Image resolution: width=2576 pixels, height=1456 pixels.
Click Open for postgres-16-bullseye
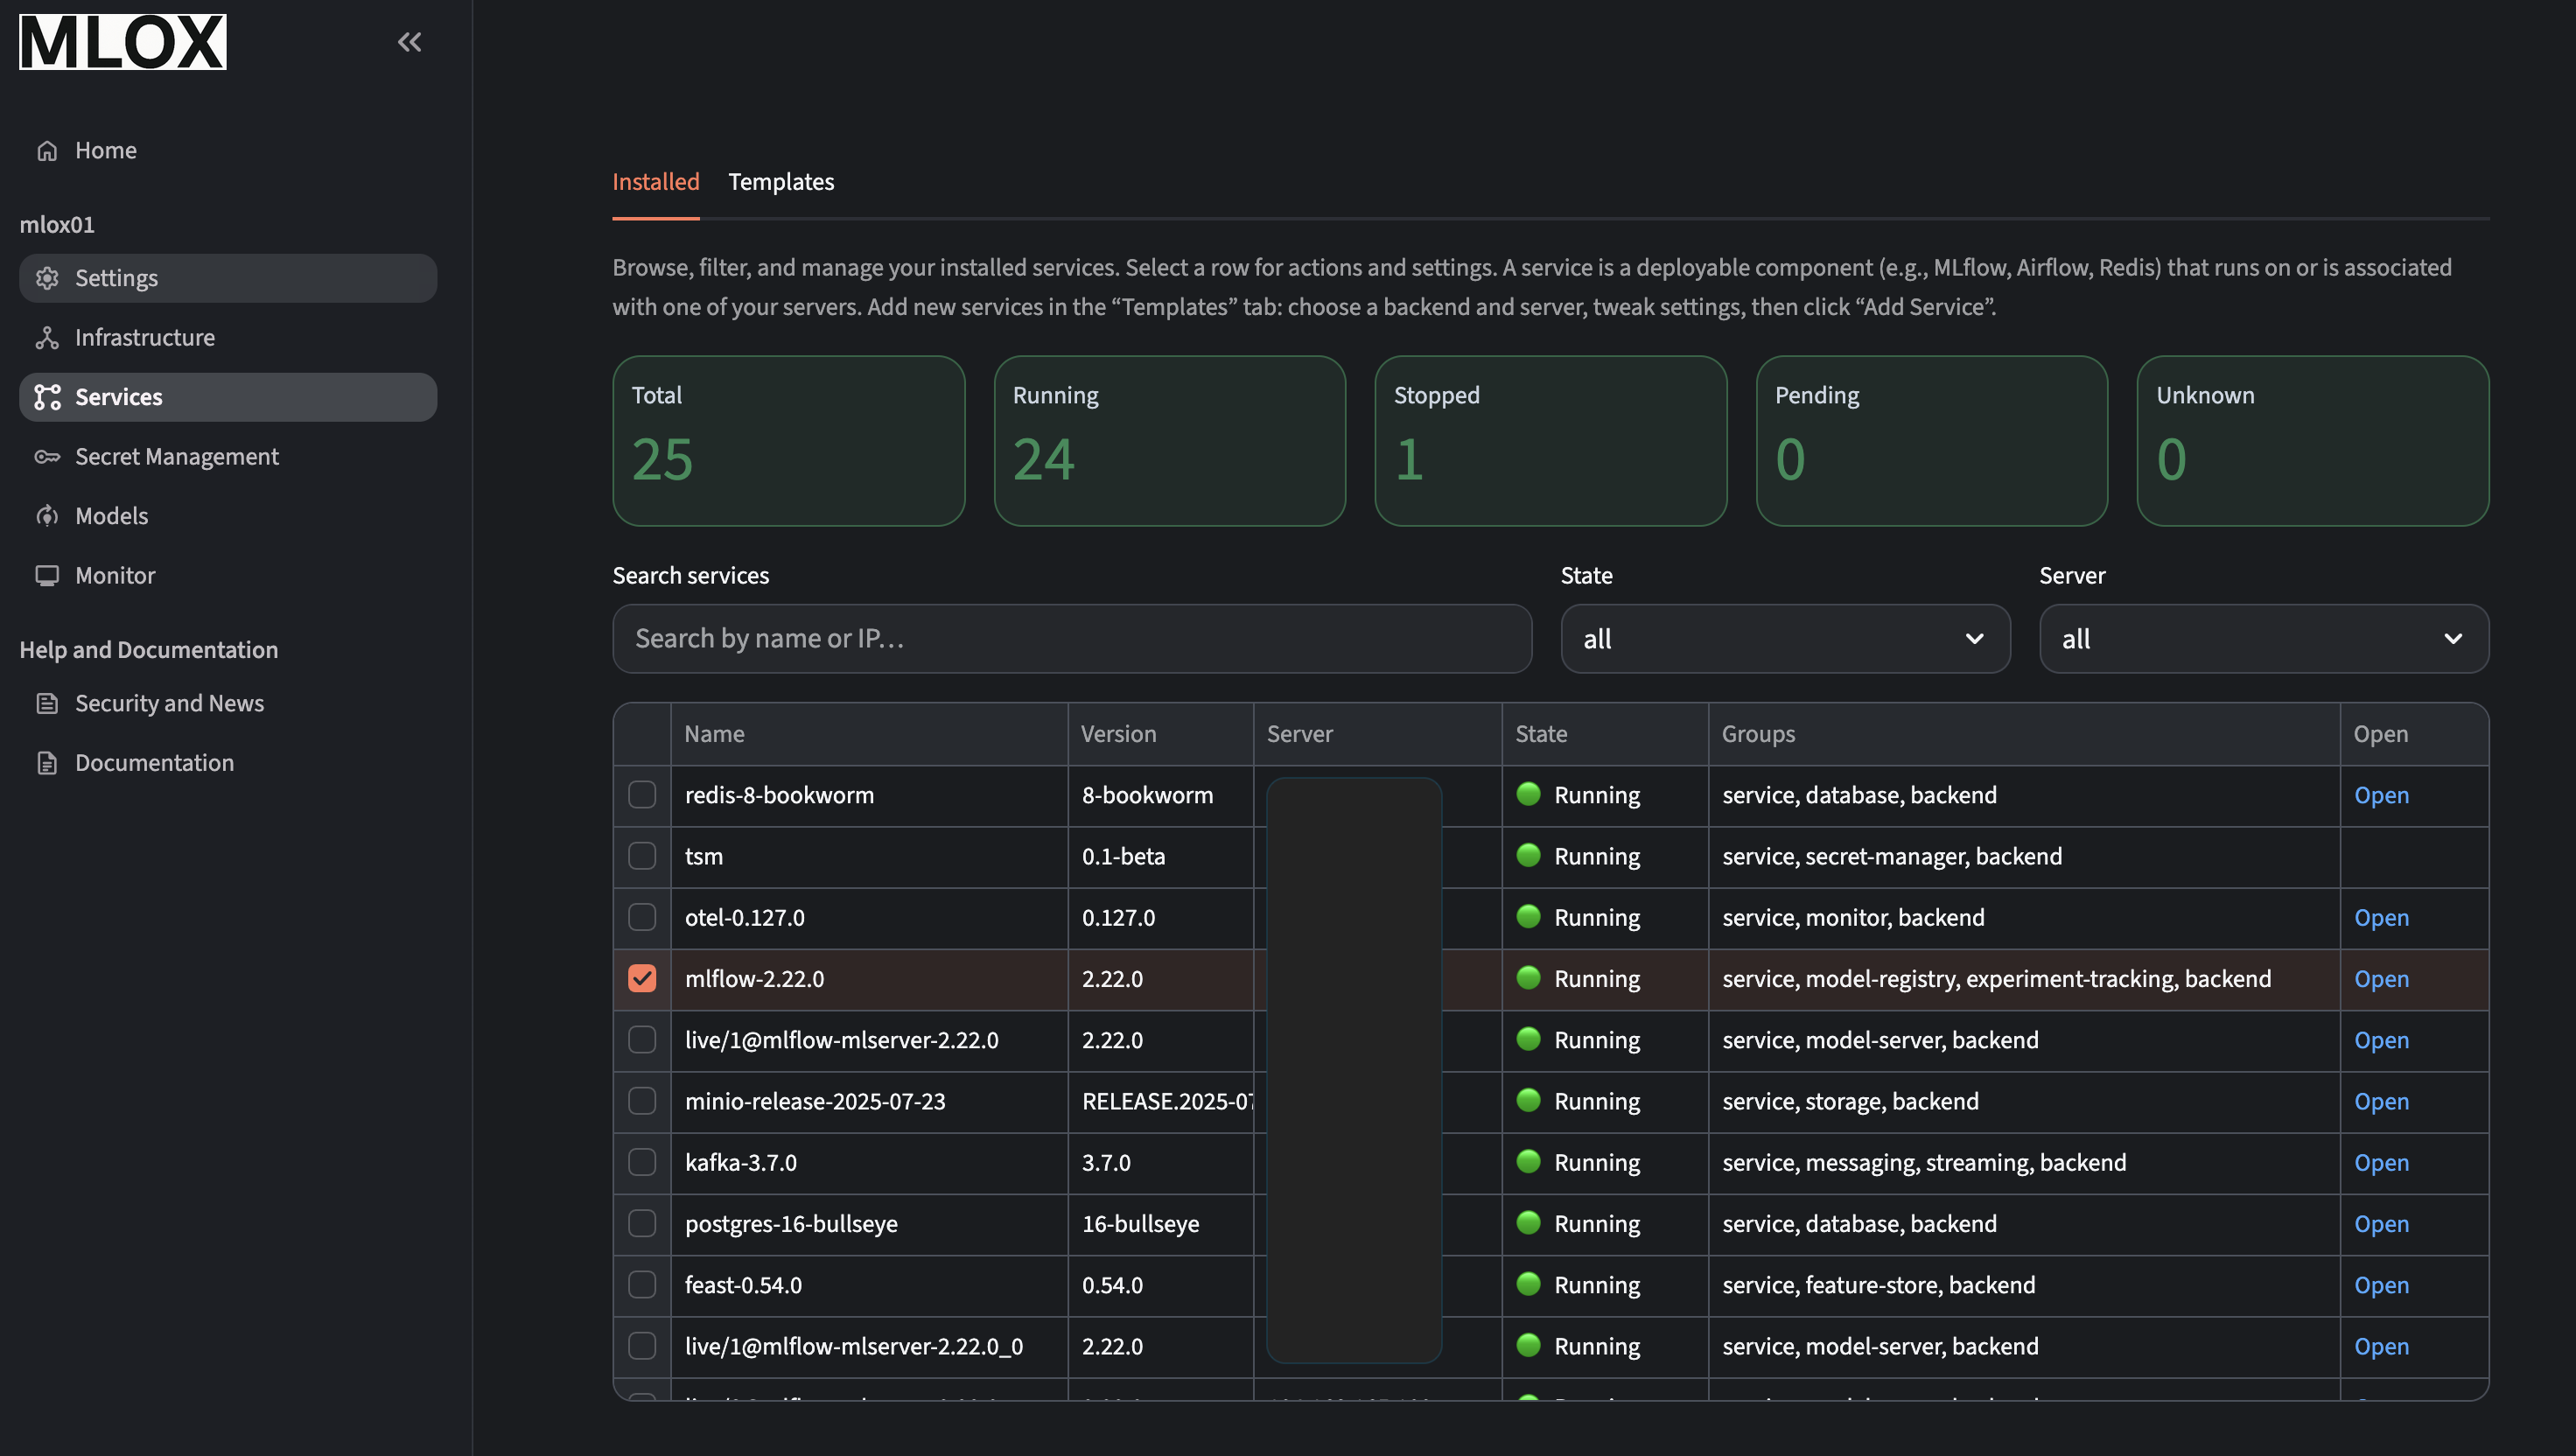click(2381, 1223)
